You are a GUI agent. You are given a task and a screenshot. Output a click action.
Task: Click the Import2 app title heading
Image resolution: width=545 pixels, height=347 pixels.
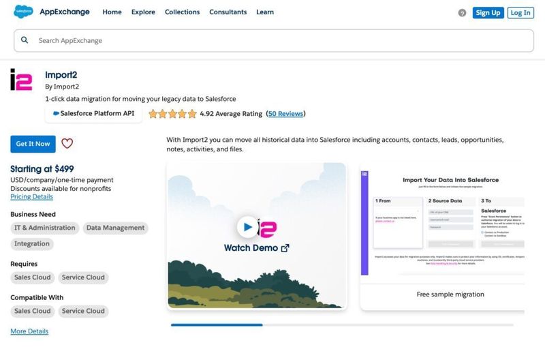(x=61, y=75)
